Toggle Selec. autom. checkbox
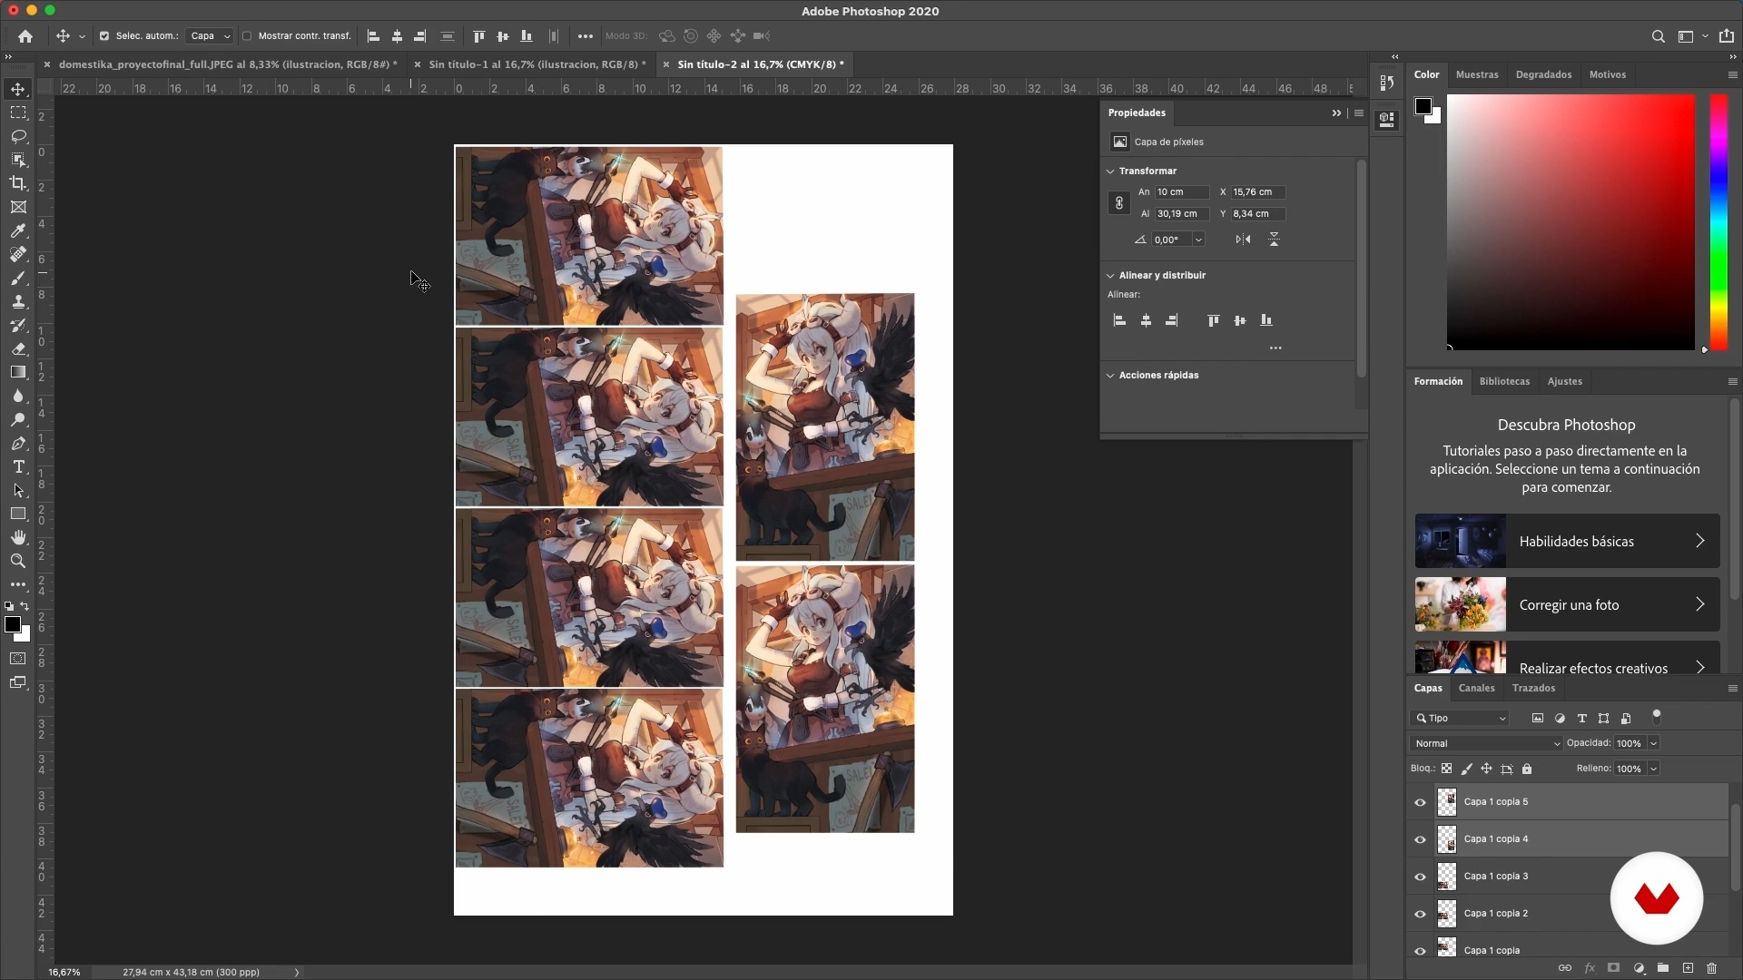Viewport: 1743px width, 980px height. point(103,36)
